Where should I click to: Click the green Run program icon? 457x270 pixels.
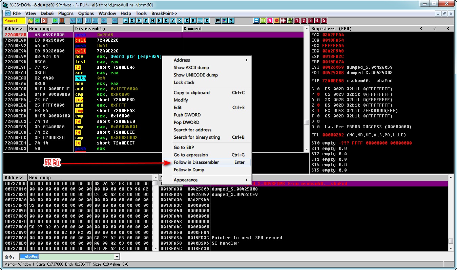click(55, 21)
